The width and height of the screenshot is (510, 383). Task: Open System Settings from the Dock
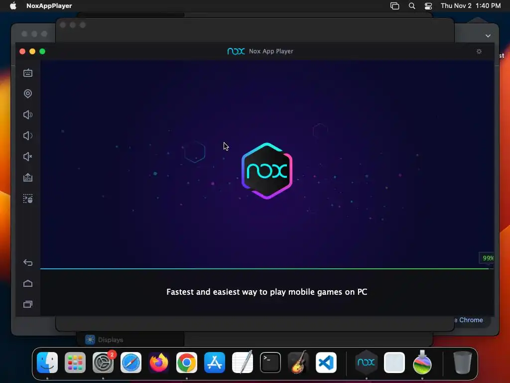(103, 362)
